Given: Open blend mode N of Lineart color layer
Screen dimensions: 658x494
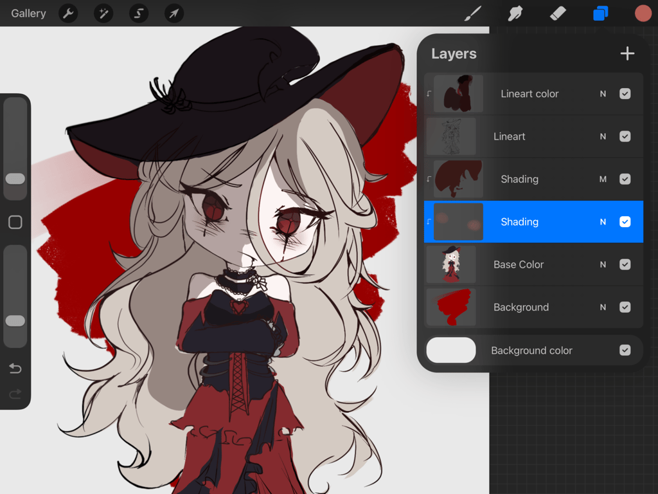Looking at the screenshot, I should [603, 94].
